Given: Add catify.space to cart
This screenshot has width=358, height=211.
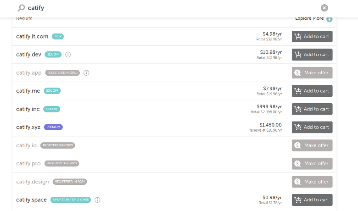Looking at the screenshot, I should (312, 200).
